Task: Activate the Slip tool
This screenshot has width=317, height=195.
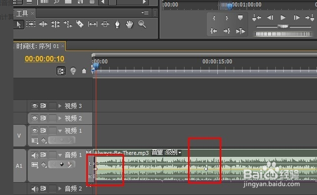Action: (93, 24)
